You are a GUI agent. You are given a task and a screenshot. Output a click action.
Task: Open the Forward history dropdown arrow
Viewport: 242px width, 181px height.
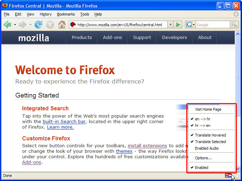click(x=30, y=24)
